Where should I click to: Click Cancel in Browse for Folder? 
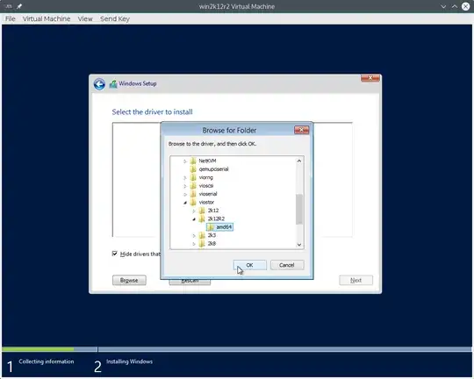(287, 265)
